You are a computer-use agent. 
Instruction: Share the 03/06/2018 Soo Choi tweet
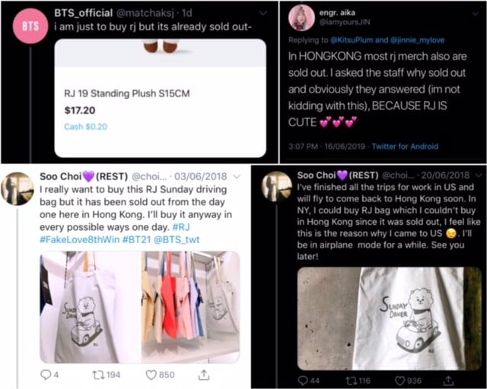pyautogui.click(x=204, y=375)
